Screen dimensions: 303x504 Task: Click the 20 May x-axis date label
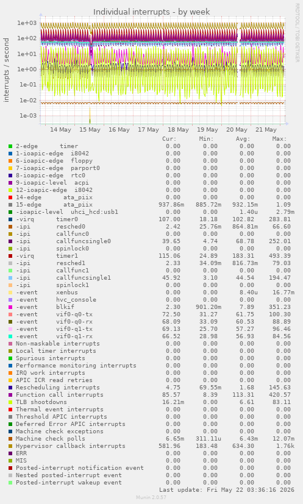click(237, 130)
